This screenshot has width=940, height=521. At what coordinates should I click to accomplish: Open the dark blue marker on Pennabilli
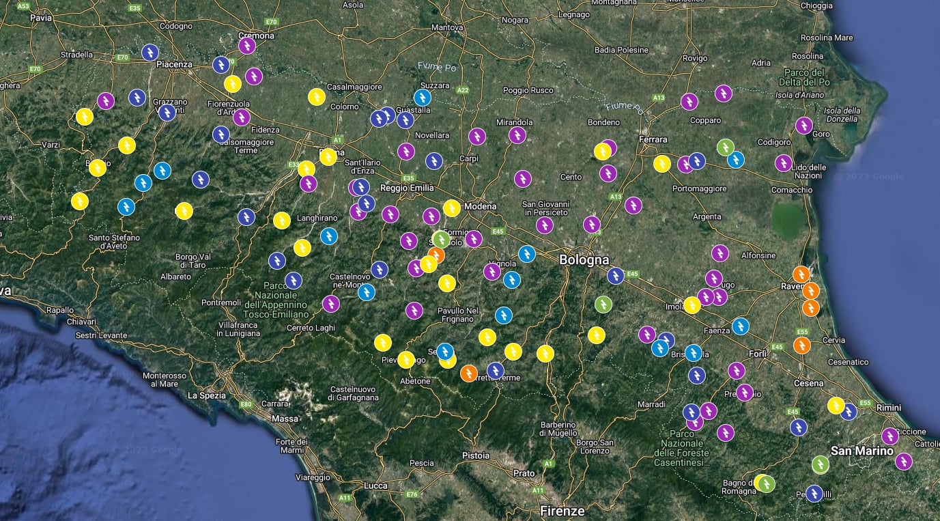point(814,494)
